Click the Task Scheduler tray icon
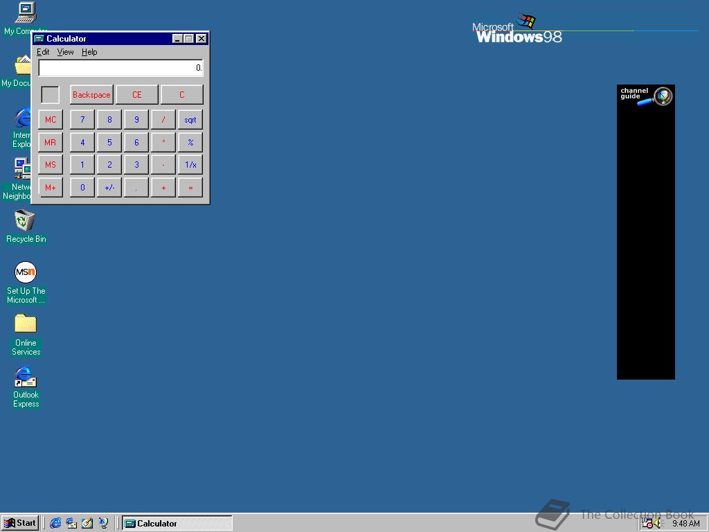Image resolution: width=709 pixels, height=532 pixels. tap(647, 524)
